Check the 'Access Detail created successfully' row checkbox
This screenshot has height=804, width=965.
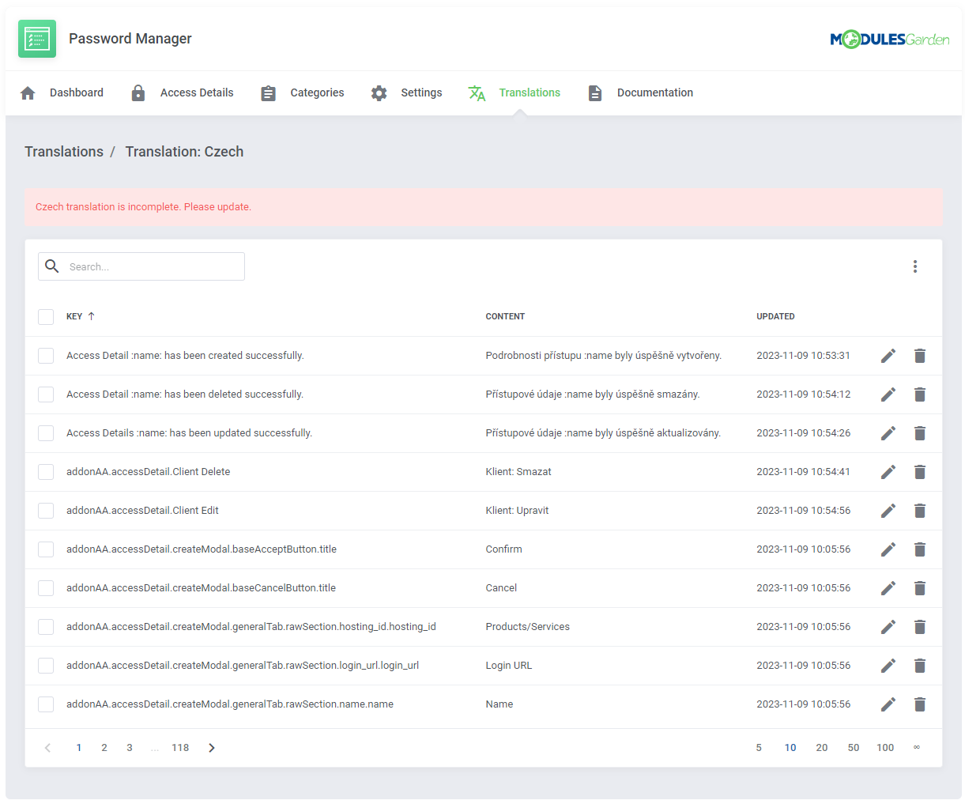pyautogui.click(x=46, y=356)
